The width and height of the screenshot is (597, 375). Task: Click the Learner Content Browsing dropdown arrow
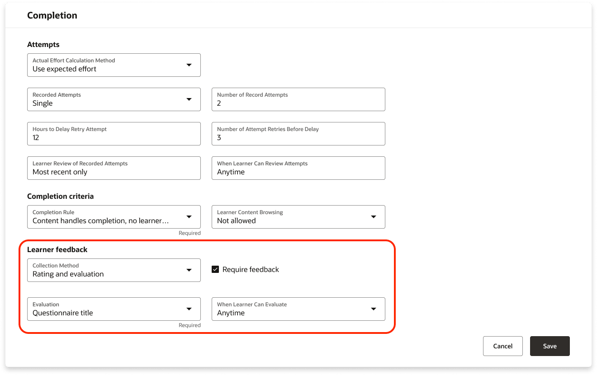pos(374,217)
